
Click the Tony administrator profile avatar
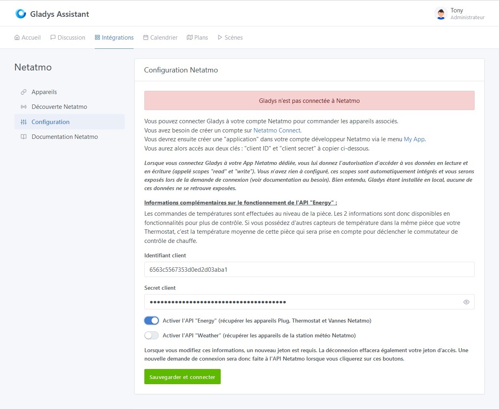click(x=440, y=13)
